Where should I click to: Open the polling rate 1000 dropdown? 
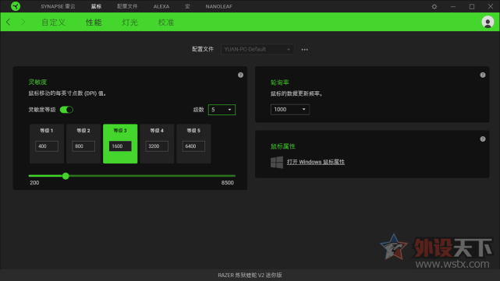pyautogui.click(x=290, y=110)
